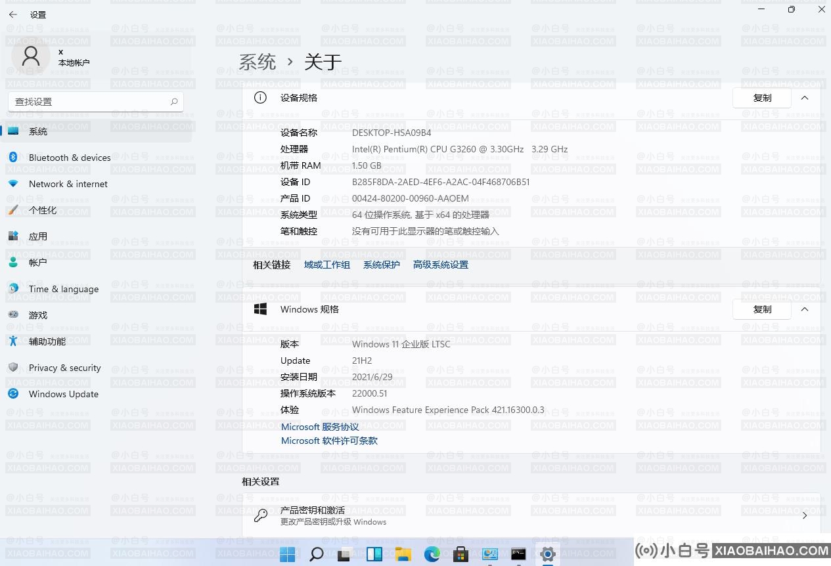Open Microsoft 服务协议 link

pyautogui.click(x=320, y=427)
